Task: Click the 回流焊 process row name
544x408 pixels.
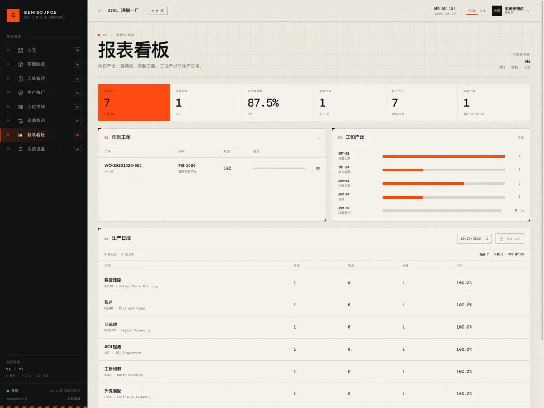Action: (x=111, y=325)
